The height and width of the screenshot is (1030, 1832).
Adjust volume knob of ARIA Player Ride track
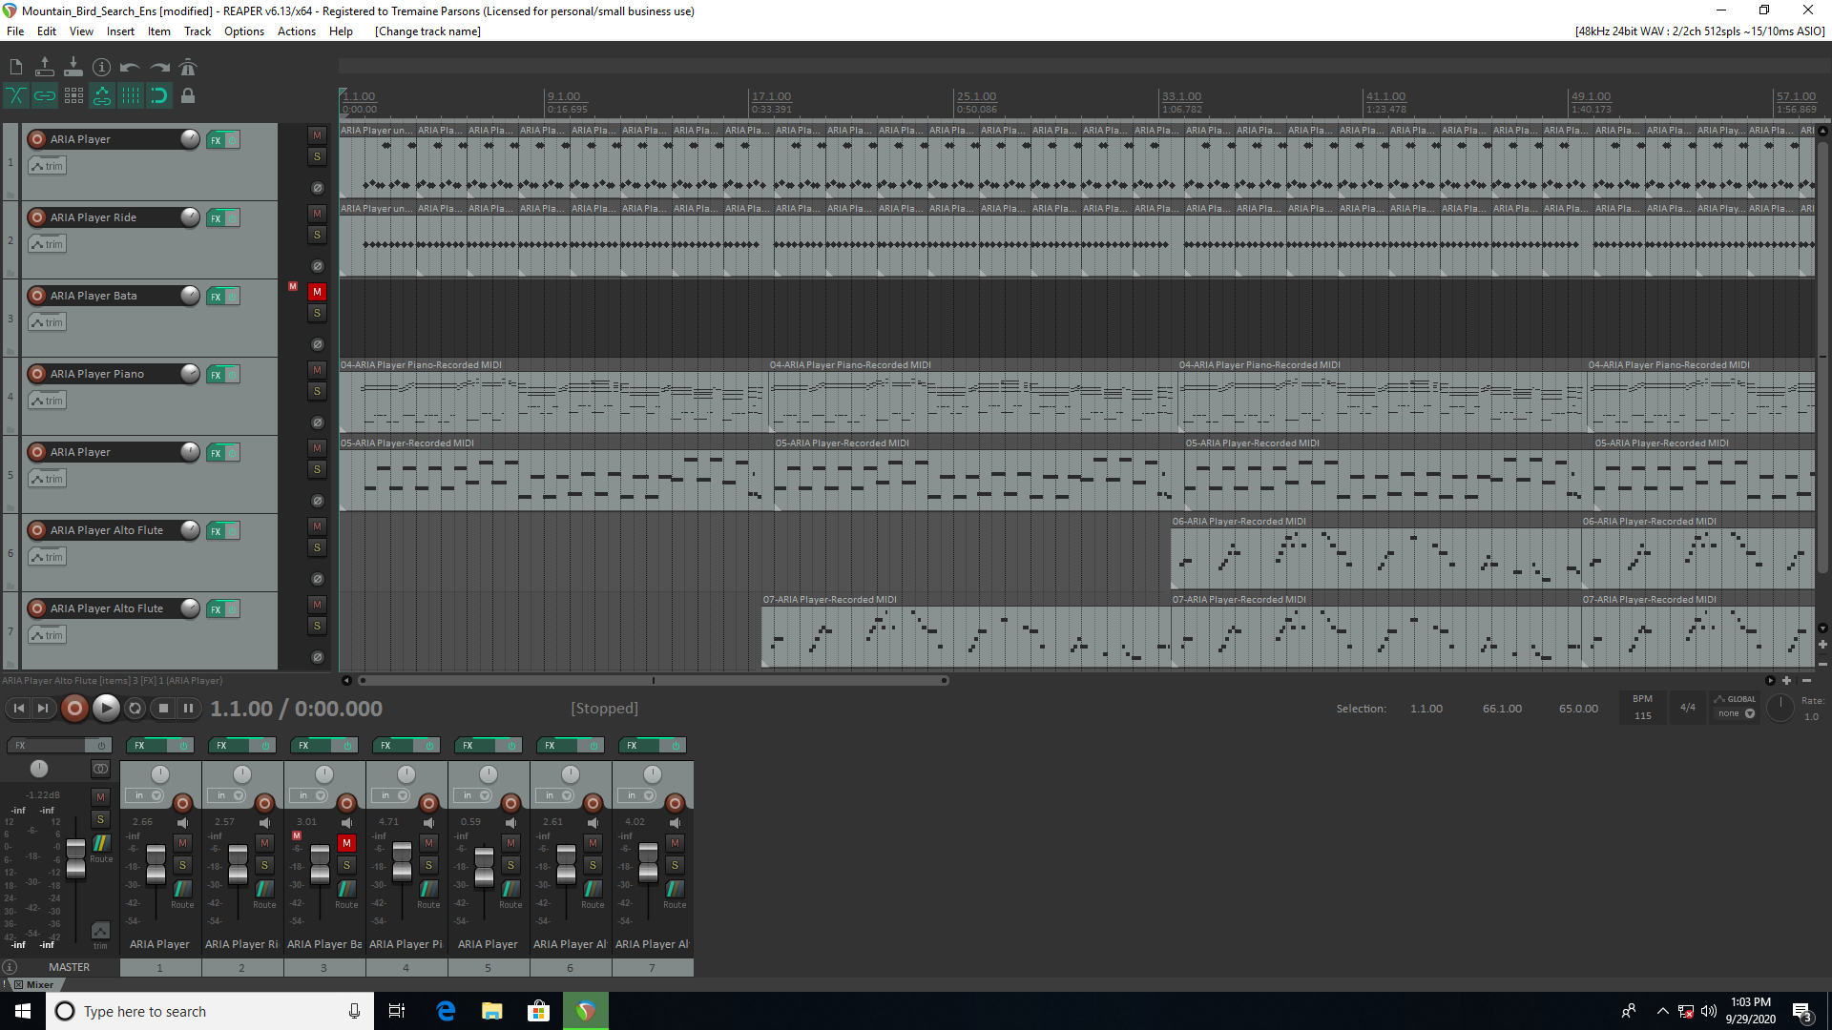click(190, 217)
